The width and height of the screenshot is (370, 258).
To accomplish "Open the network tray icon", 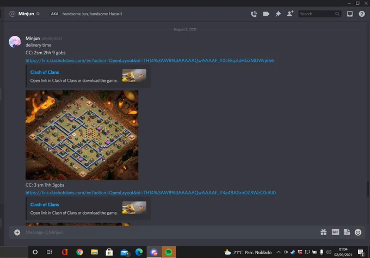I will coord(307,253).
